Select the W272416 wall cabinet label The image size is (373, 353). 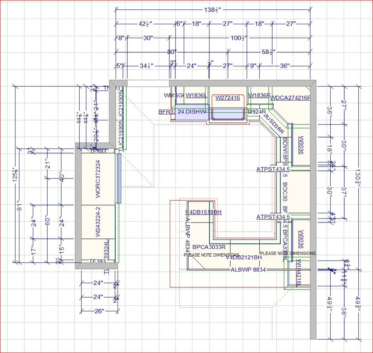pos(228,98)
